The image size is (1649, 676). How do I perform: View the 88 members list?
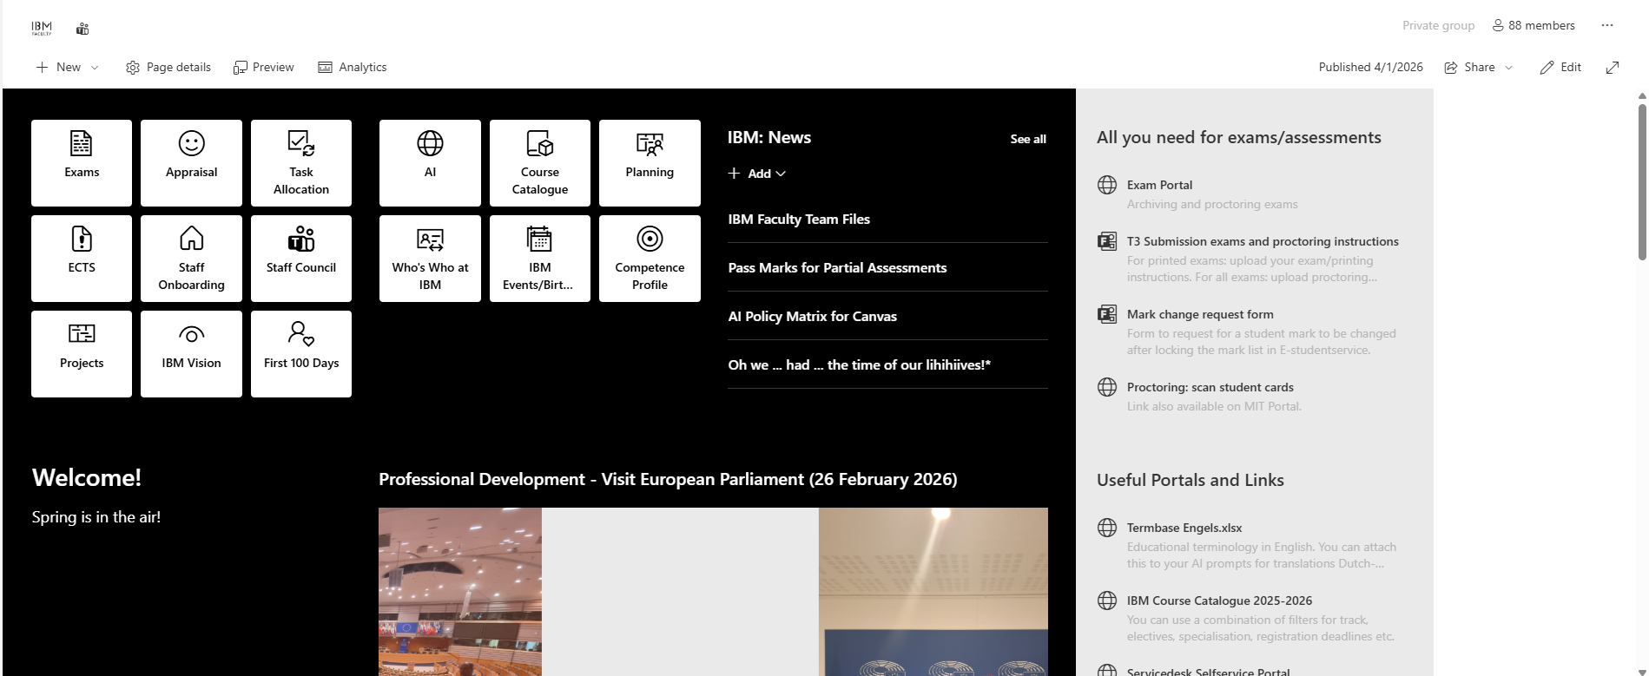1534,25
